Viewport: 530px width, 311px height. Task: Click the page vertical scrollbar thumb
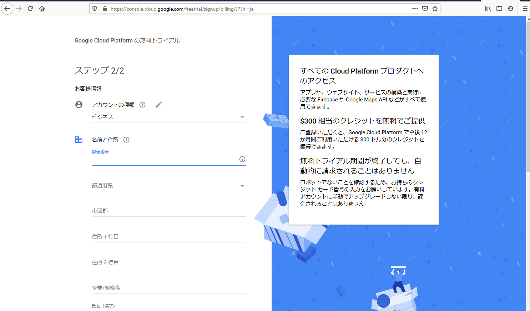[x=528, y=96]
